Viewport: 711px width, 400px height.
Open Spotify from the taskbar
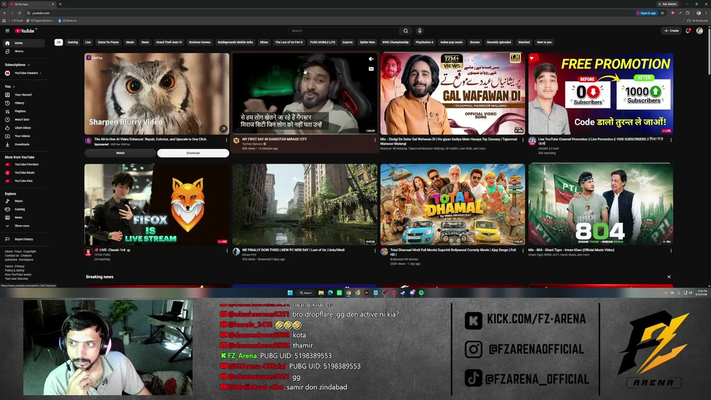click(x=422, y=293)
